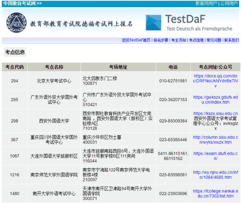The height and width of the screenshot is (204, 241).
Task: Click the 考场地址 column header
Action: click(x=118, y=67)
